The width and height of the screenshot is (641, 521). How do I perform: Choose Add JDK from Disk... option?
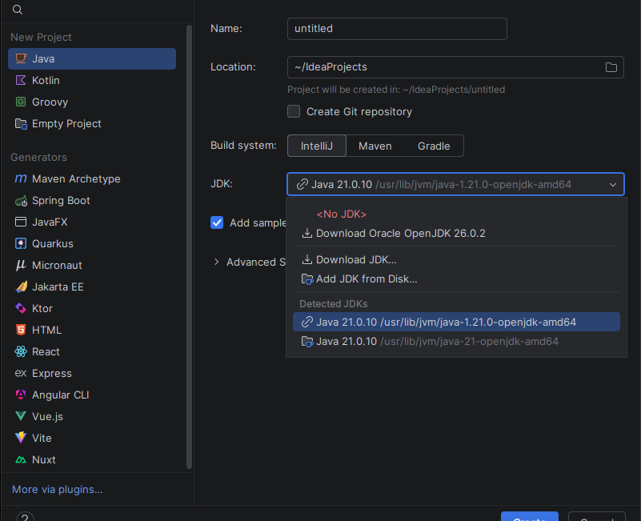456,279
